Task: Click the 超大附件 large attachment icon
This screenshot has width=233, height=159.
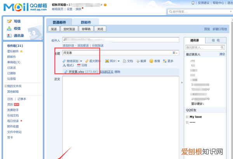Action: (87, 61)
